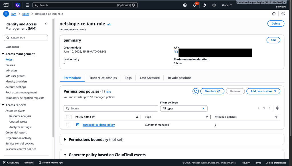
Task: Check the netskope-ce-demo-policy row checkbox
Action: [68, 125]
